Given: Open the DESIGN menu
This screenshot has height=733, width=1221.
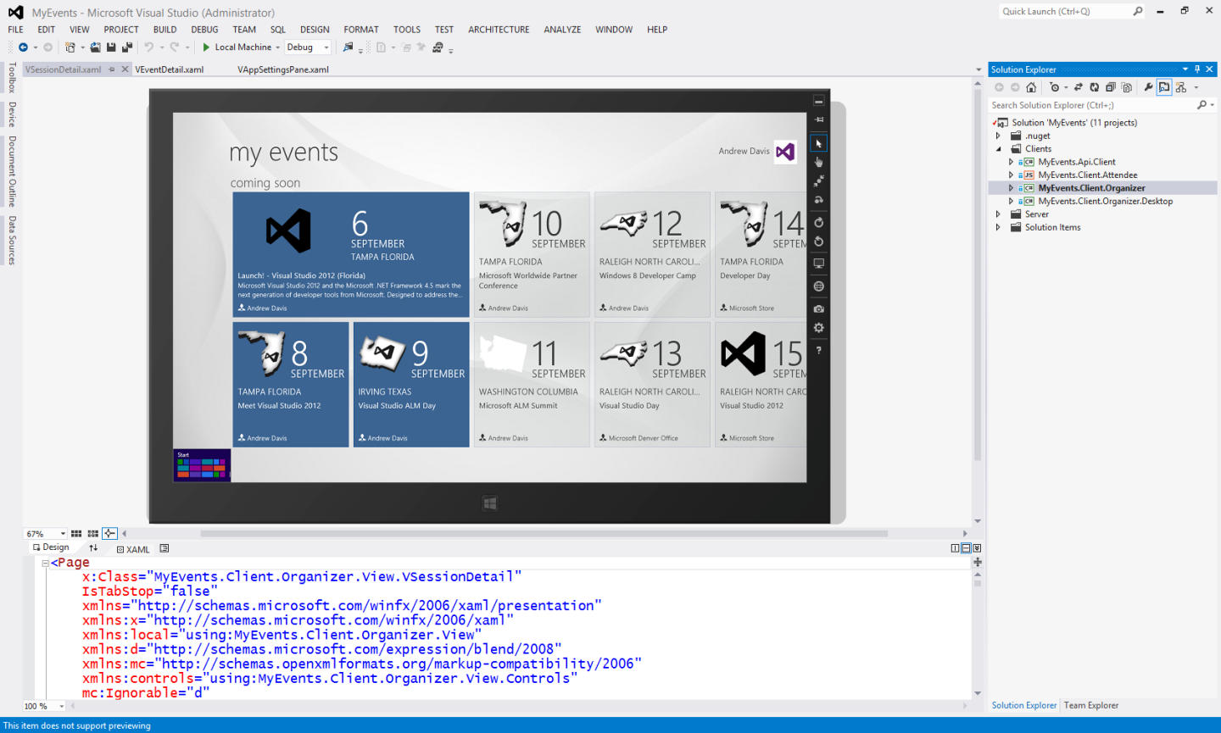Looking at the screenshot, I should click(x=315, y=29).
